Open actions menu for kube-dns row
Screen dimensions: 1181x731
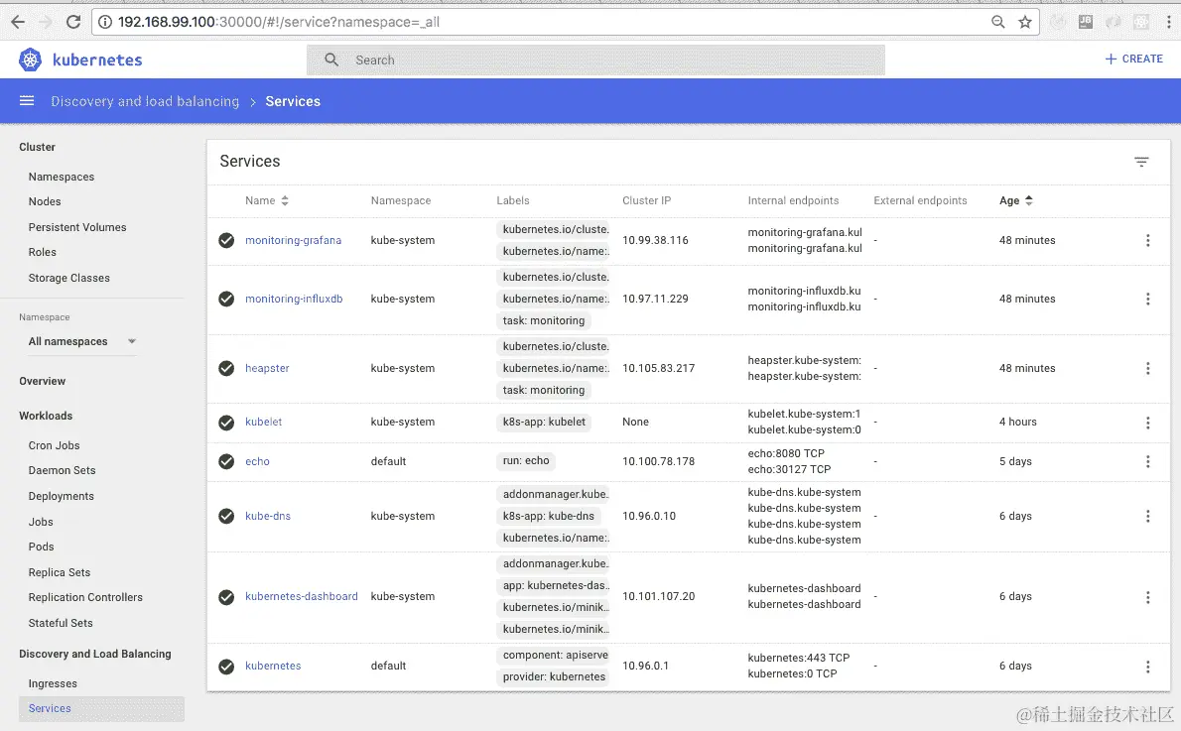[1147, 516]
